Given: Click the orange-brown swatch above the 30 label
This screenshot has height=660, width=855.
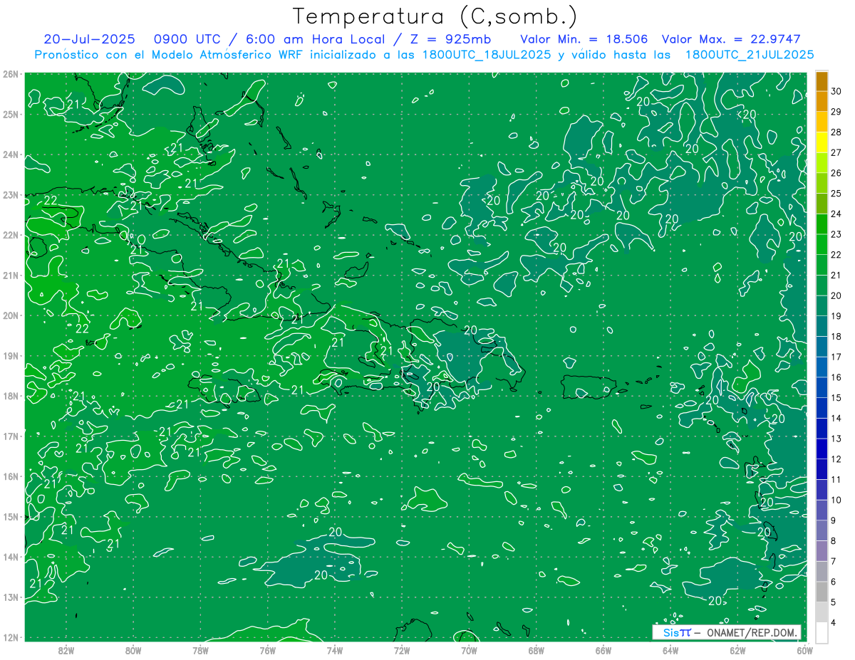Looking at the screenshot, I should [x=822, y=81].
